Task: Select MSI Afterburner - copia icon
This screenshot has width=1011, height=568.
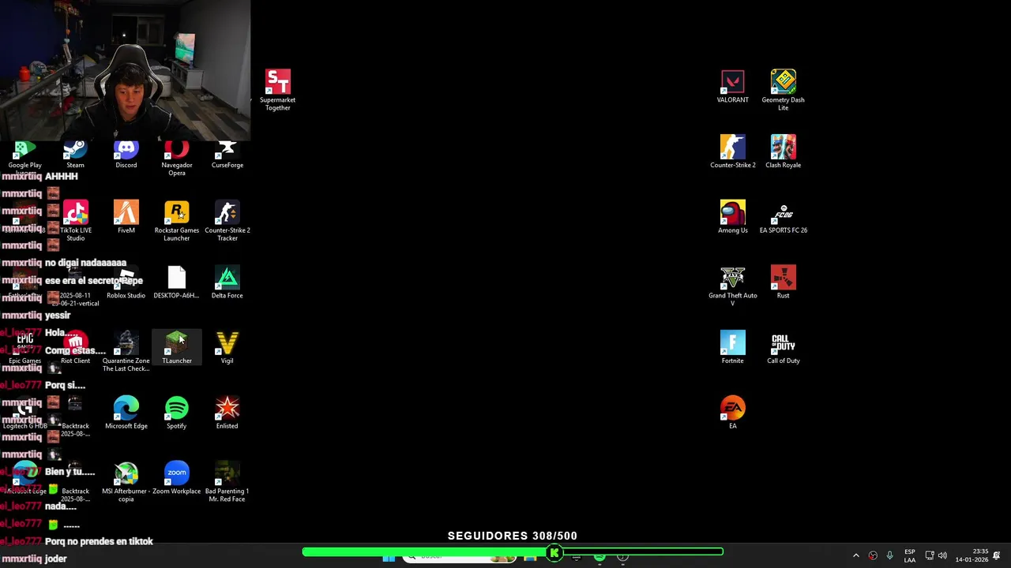Action: click(126, 482)
